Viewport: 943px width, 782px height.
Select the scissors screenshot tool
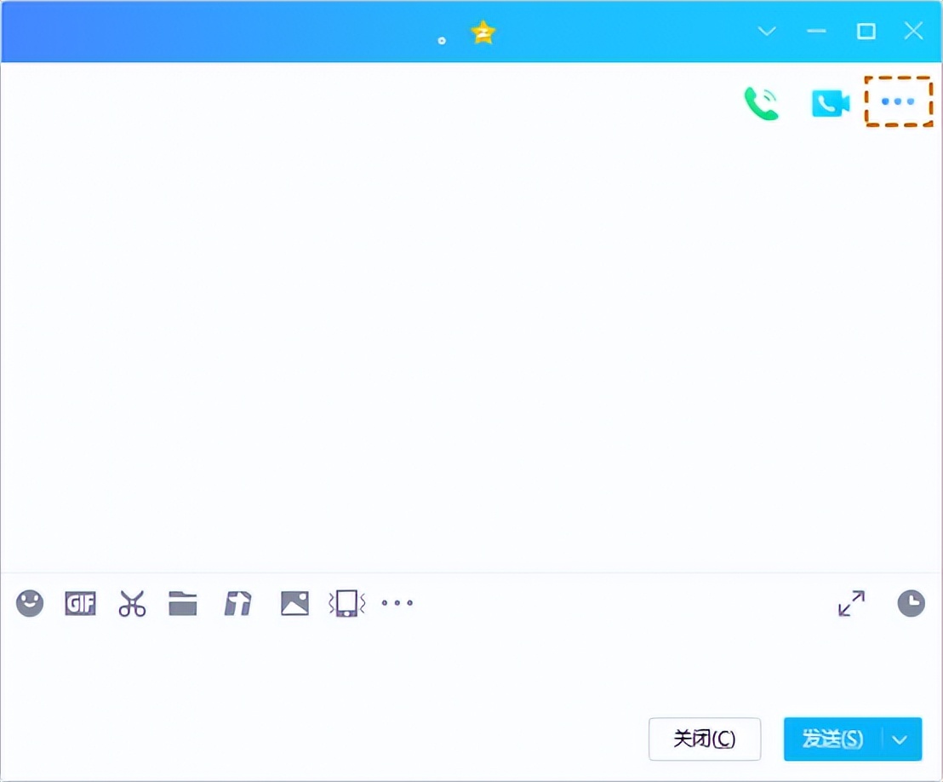point(132,603)
